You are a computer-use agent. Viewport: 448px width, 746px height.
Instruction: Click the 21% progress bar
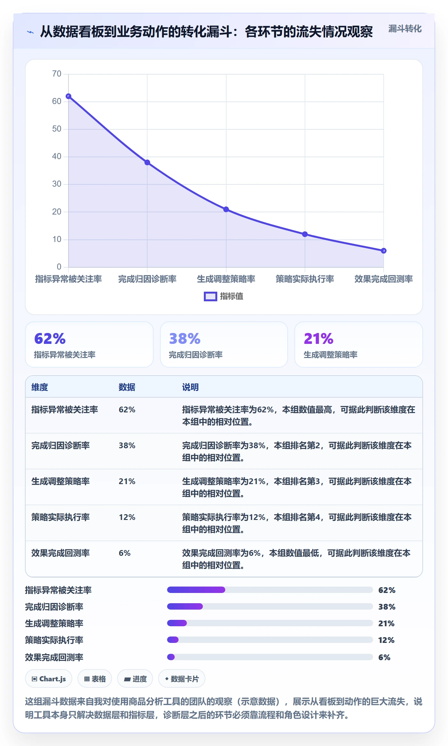click(270, 623)
